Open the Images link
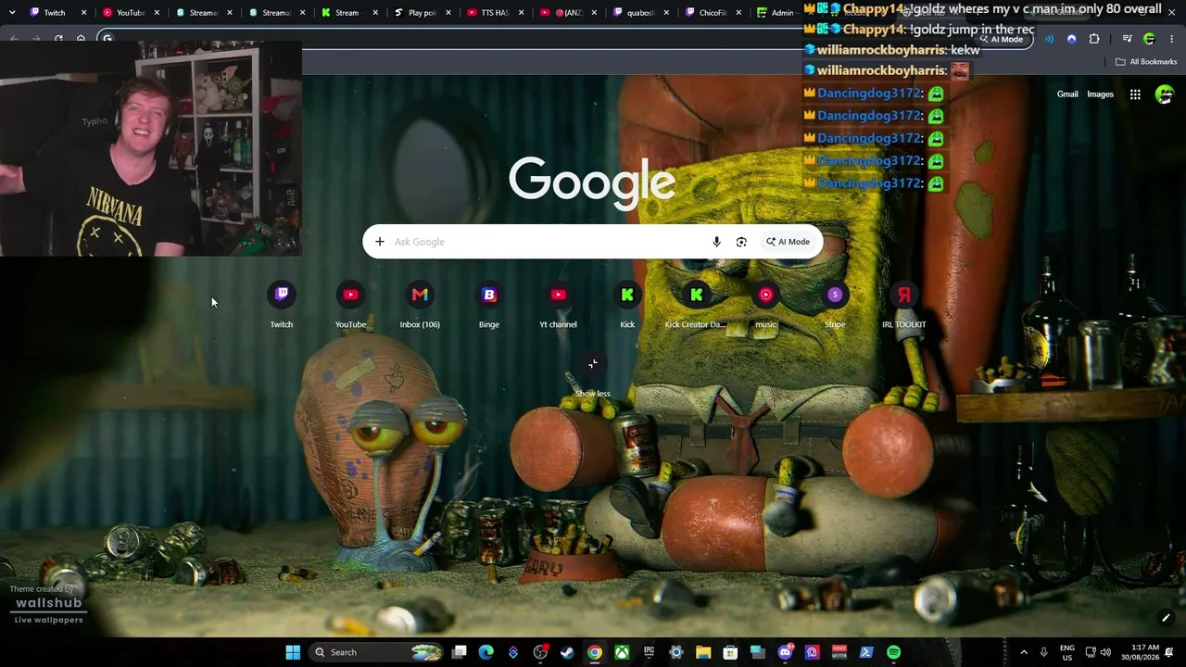 [x=1100, y=94]
